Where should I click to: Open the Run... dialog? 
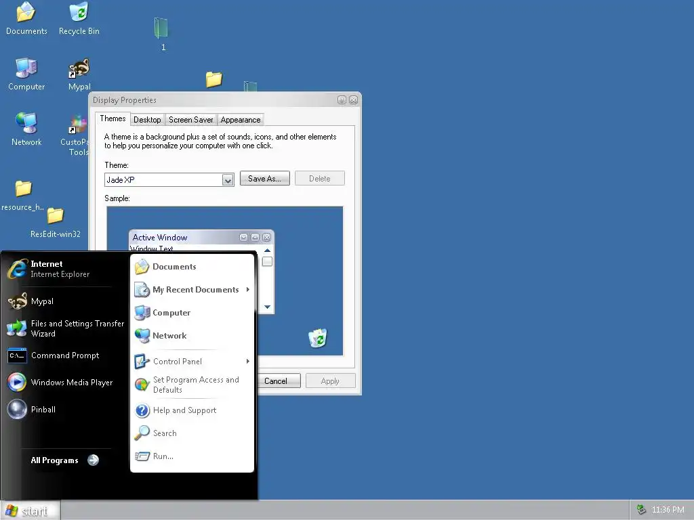pos(192,456)
